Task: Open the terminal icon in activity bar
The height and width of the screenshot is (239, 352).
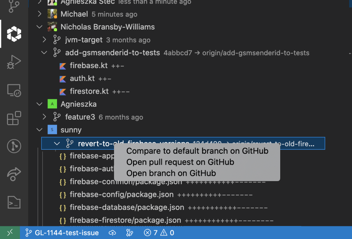Action: pyautogui.click(x=14, y=202)
